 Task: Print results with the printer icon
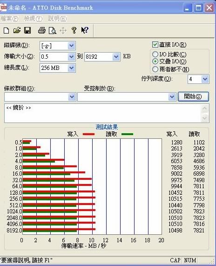(x=42, y=30)
